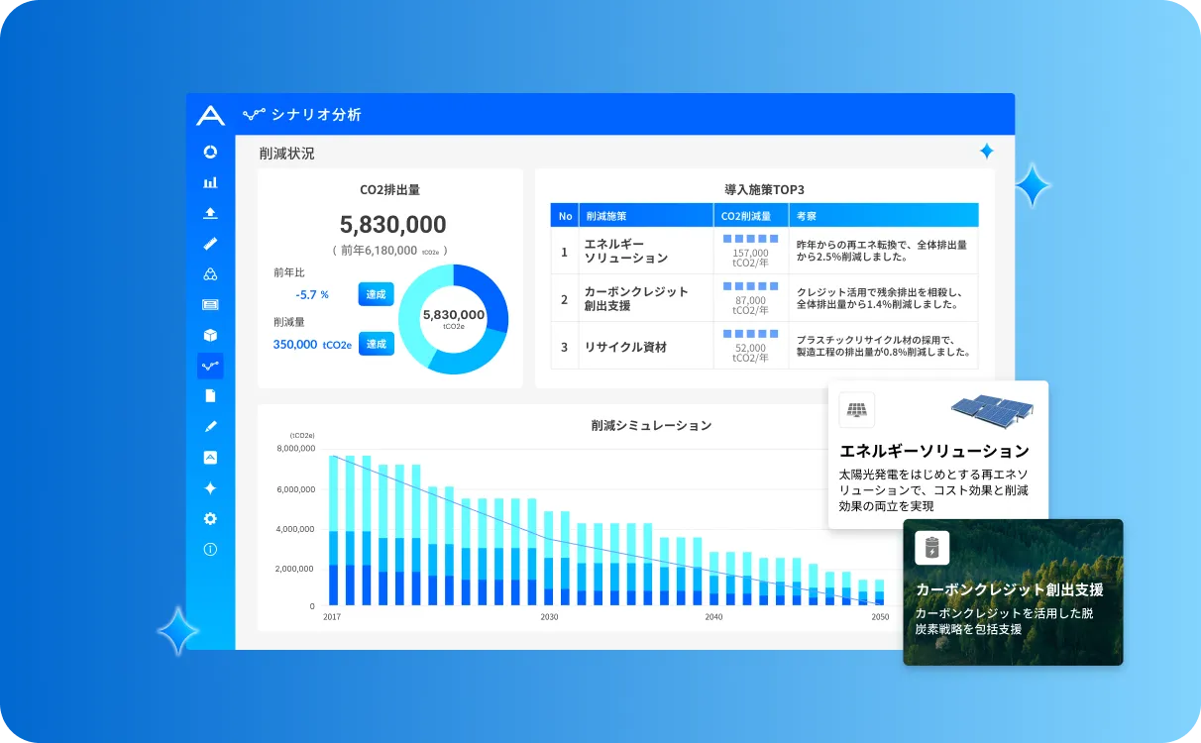The image size is (1201, 743).
Task: Open the bar chart sidebar icon
Action: pyautogui.click(x=210, y=182)
